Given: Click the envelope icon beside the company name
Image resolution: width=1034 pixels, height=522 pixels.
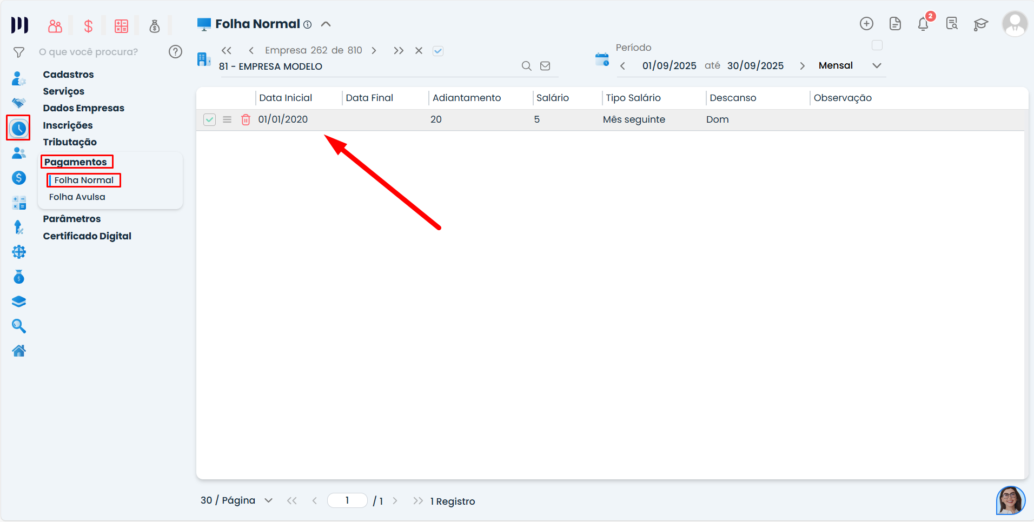Looking at the screenshot, I should [x=545, y=66].
